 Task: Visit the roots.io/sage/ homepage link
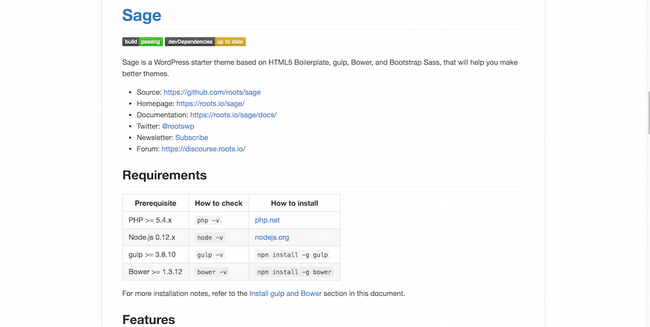210,103
